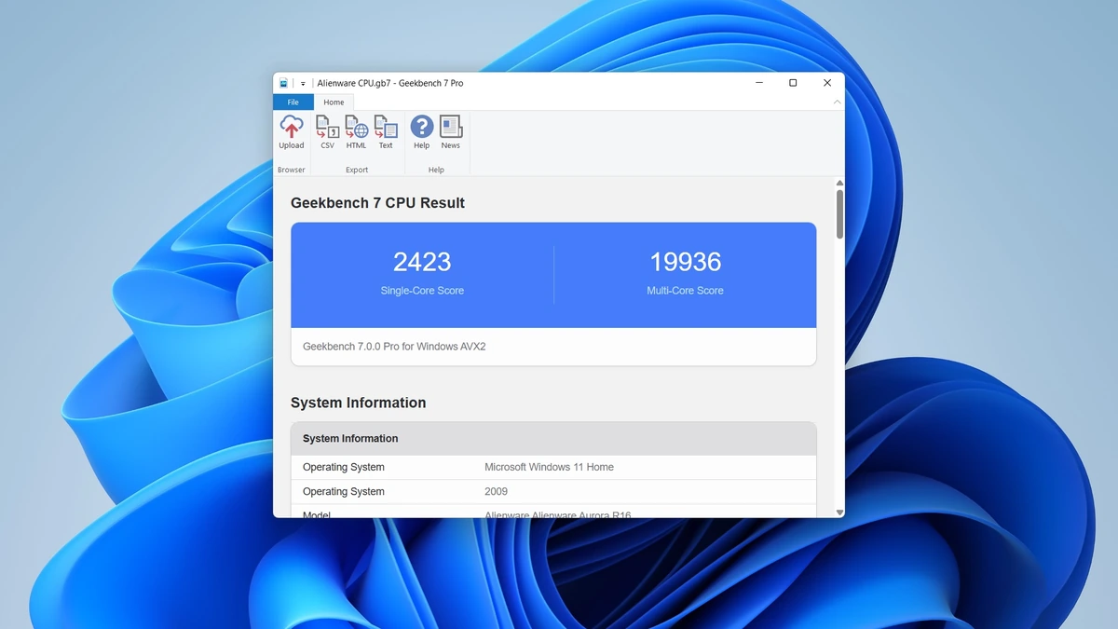Maximize the Geekbench window

click(x=793, y=83)
